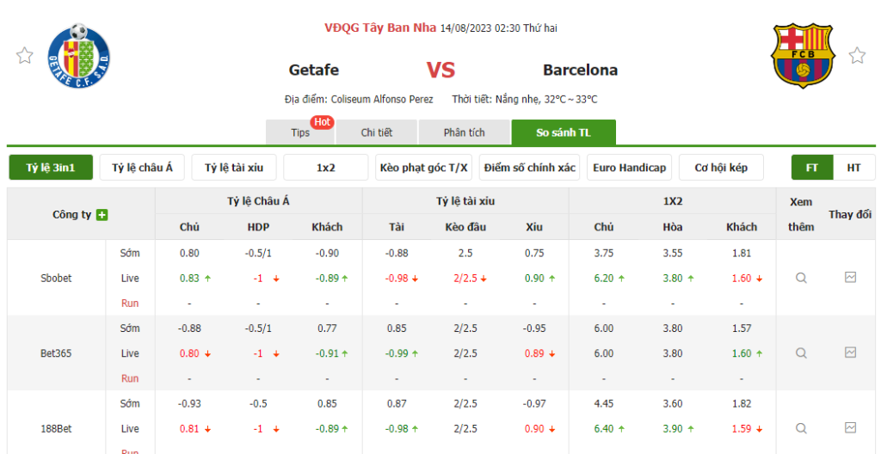
Task: Open the chart icon in Bet365 row
Action: click(850, 353)
